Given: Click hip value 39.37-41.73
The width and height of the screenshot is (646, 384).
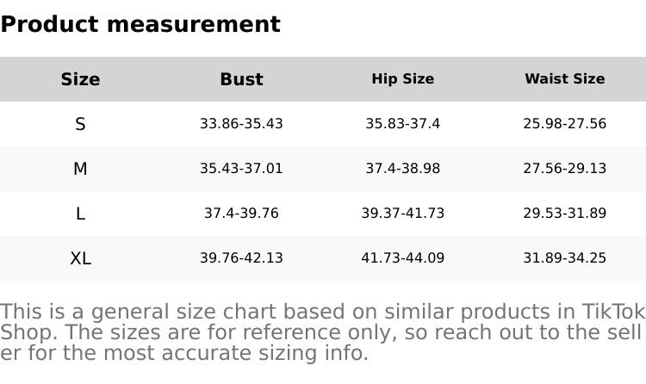Looking at the screenshot, I should tap(402, 214).
